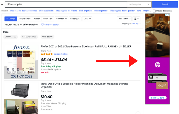The height and width of the screenshot is (114, 179).
Task: Close the HP ad with the X icon
Action: 168,15
